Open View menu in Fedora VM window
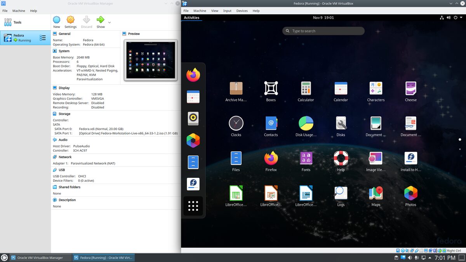Screen dimensions: 466x262 coord(215,11)
